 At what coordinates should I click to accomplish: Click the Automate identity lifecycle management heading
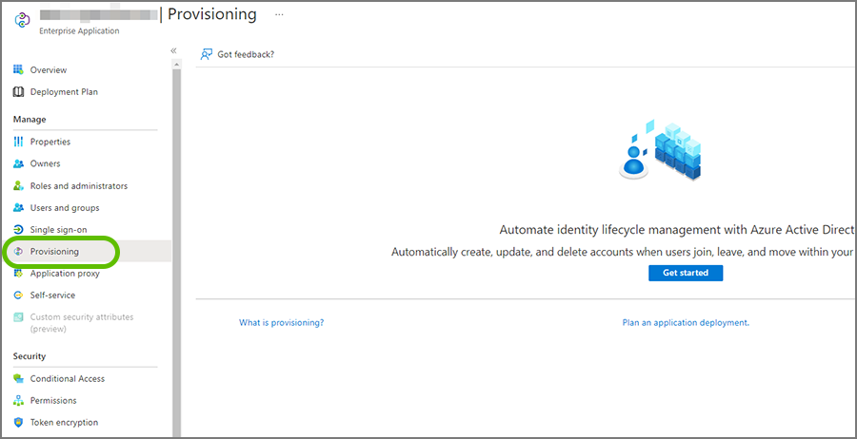(x=677, y=230)
